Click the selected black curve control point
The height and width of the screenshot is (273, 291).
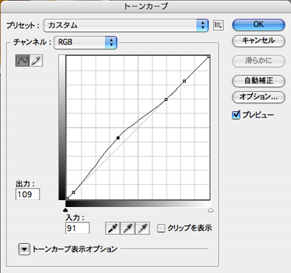point(118,138)
